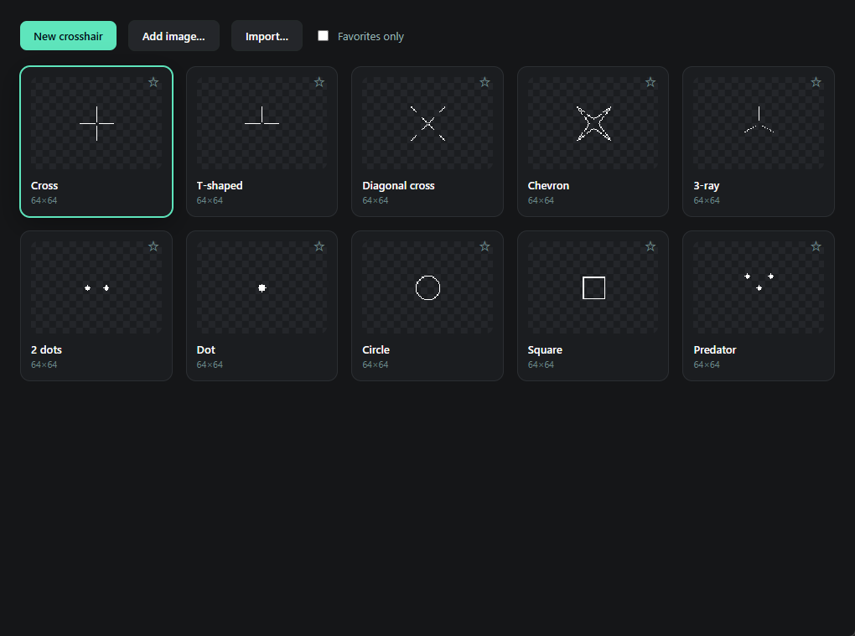The image size is (855, 636).
Task: Click the "Chevron" card title
Action: (548, 186)
